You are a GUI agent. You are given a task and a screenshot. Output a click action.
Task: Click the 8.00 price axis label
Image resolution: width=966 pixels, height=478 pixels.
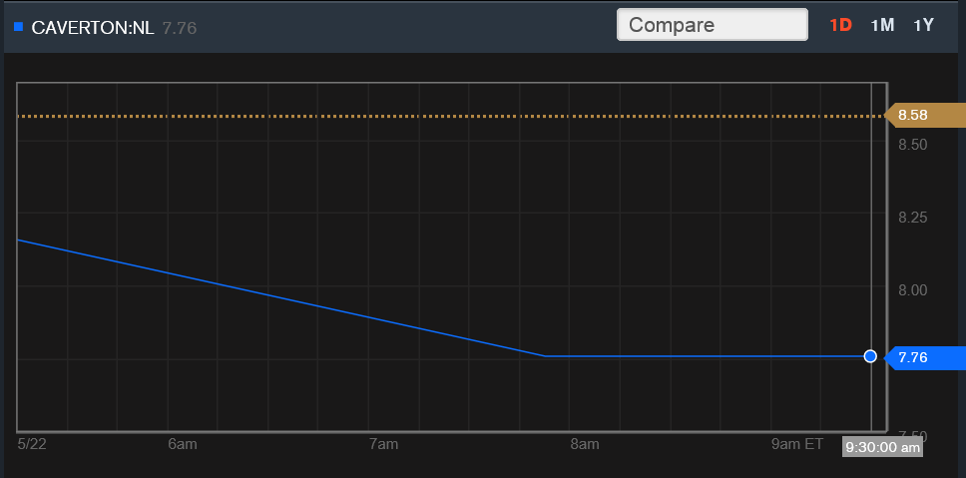[912, 290]
